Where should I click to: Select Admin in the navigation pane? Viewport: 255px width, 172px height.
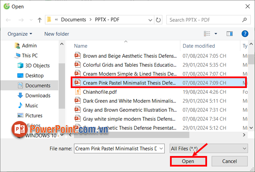(29, 46)
